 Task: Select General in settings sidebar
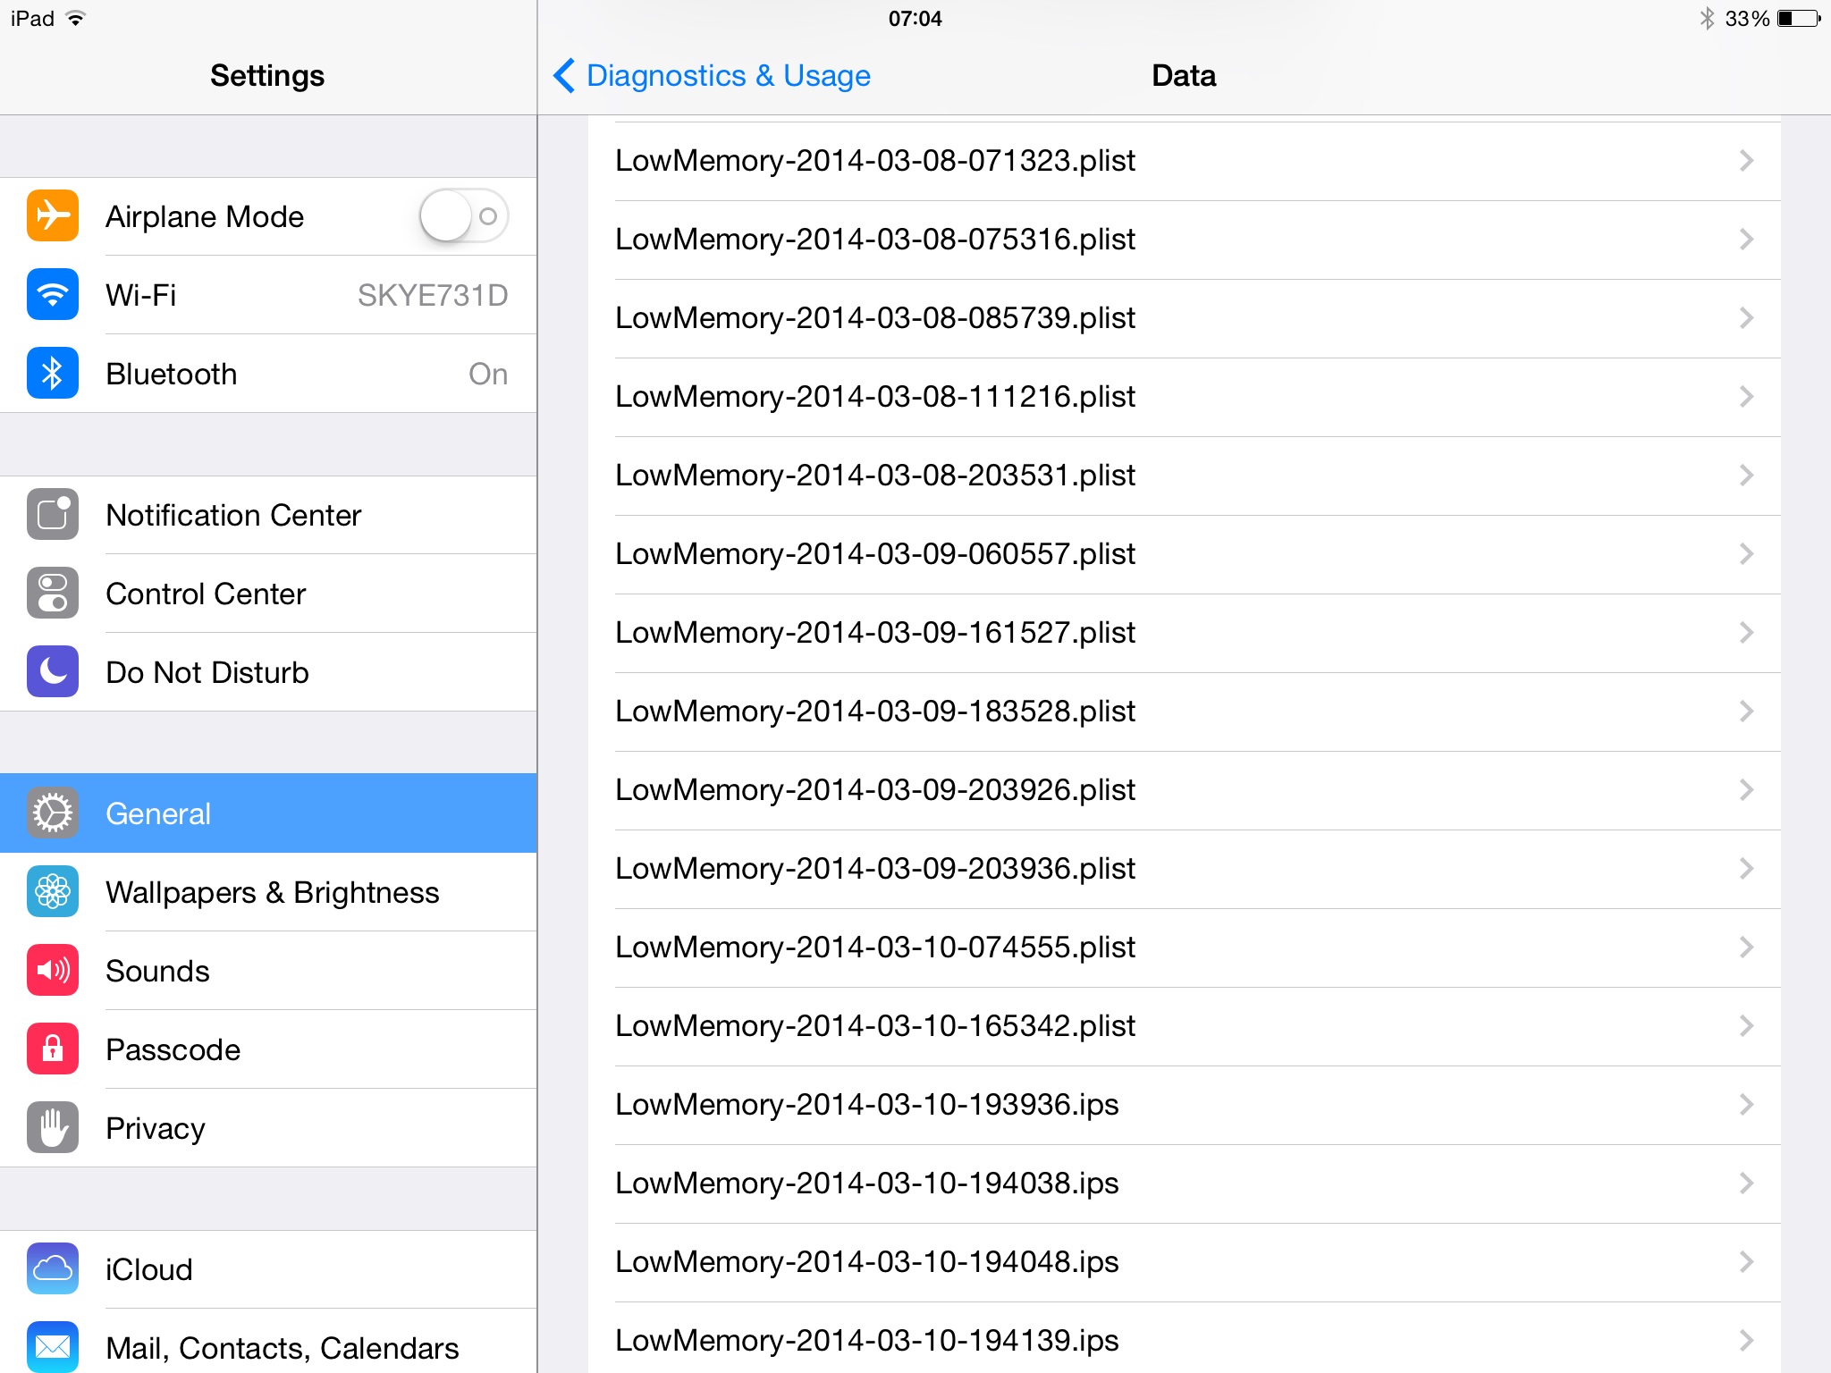pyautogui.click(x=268, y=813)
